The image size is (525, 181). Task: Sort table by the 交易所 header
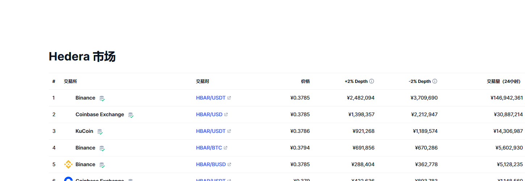tap(70, 81)
